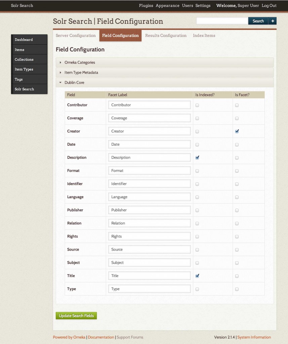Open the Plugins menu in top bar

146,6
